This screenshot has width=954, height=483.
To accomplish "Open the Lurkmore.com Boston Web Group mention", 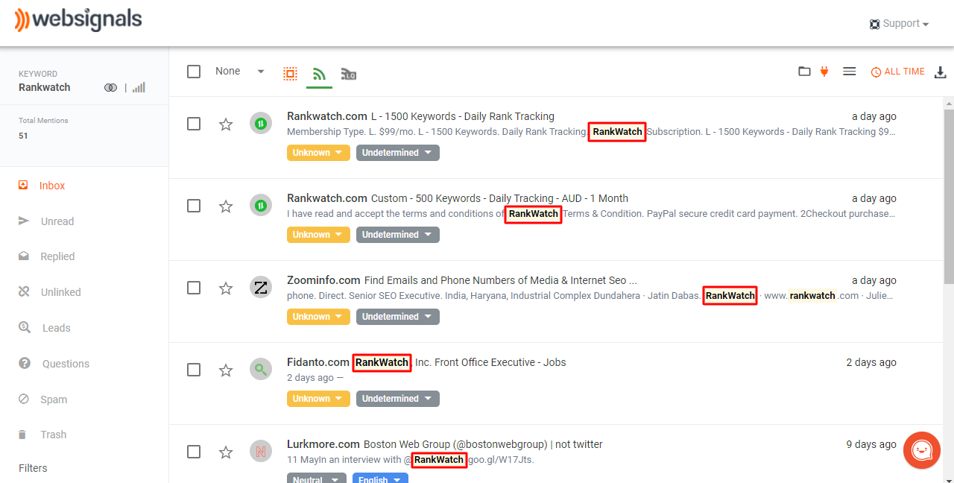I will point(445,444).
